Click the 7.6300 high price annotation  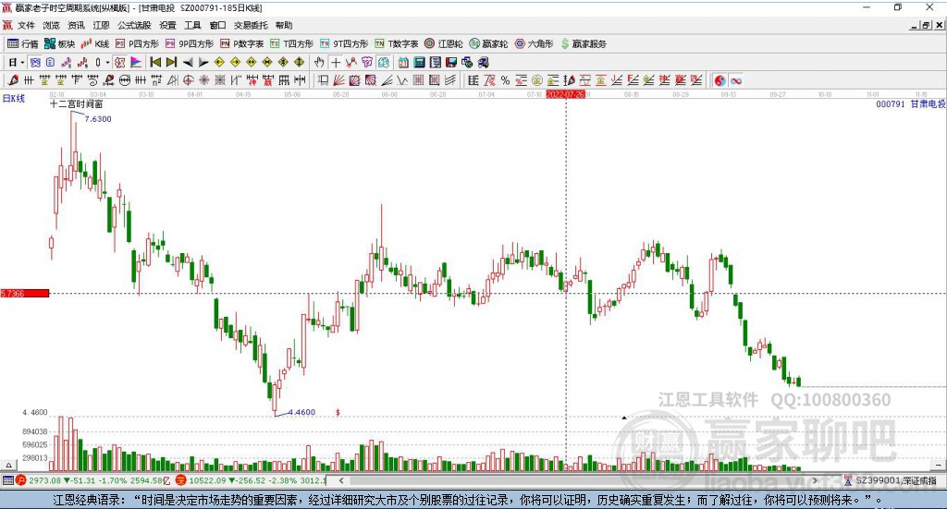98,119
